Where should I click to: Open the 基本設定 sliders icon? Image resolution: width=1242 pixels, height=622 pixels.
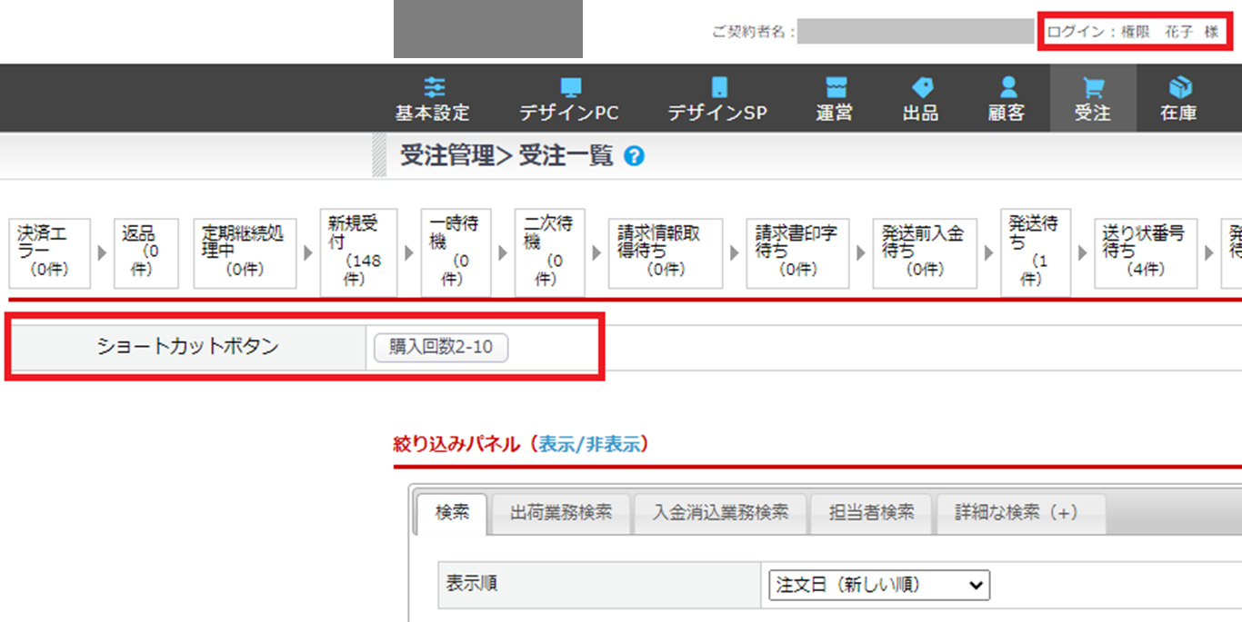coord(433,88)
